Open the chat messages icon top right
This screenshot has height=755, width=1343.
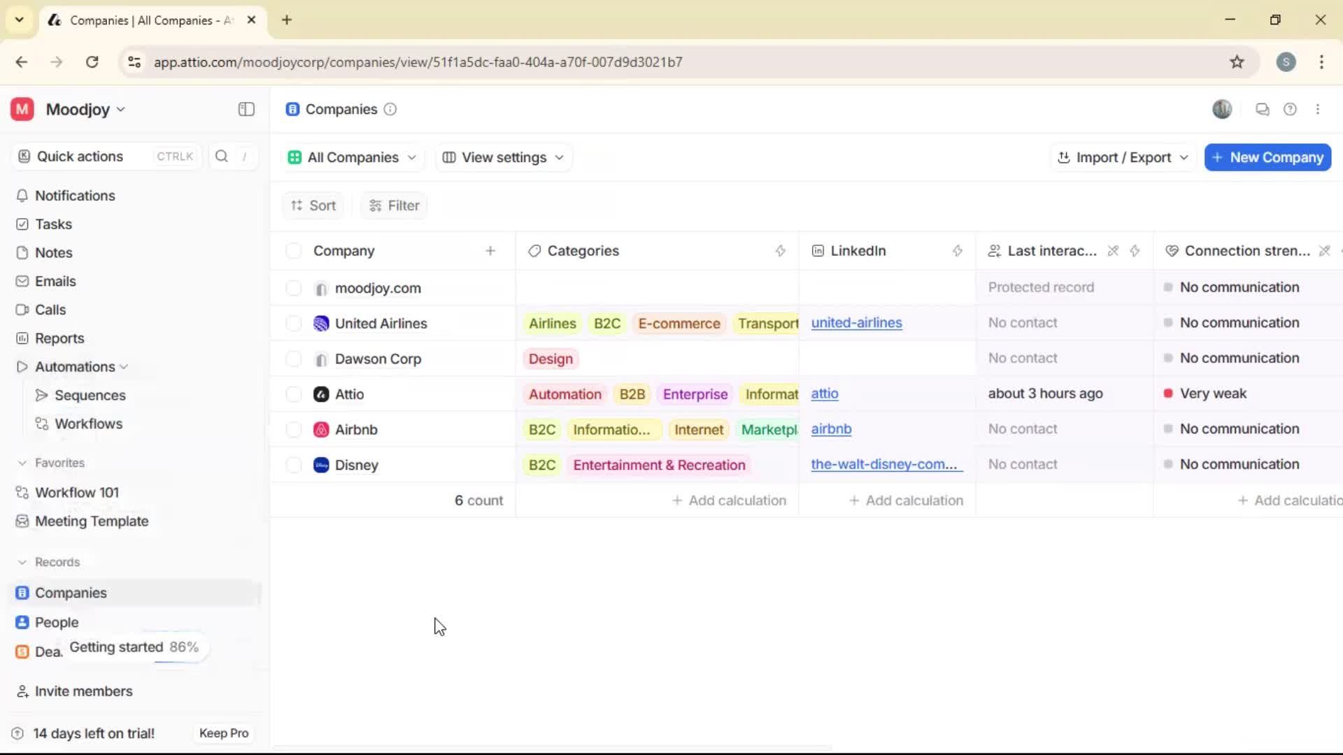1262,109
